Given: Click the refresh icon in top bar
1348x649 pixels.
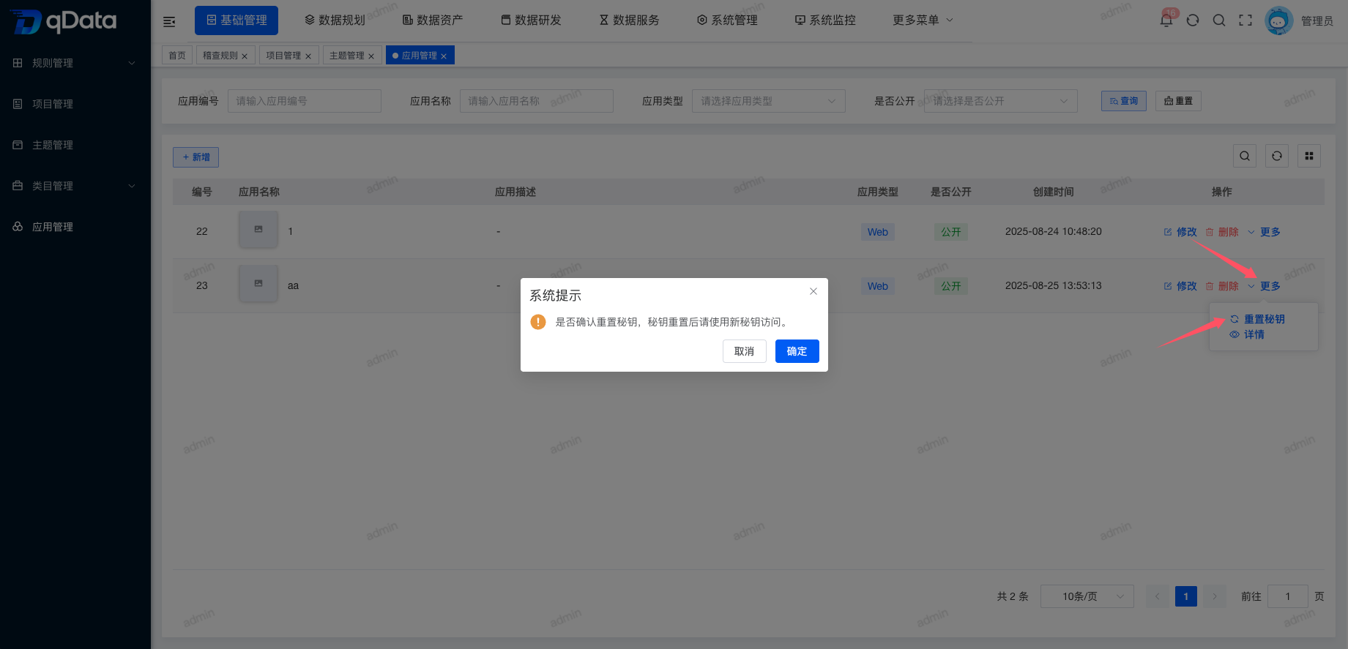Looking at the screenshot, I should [x=1193, y=20].
